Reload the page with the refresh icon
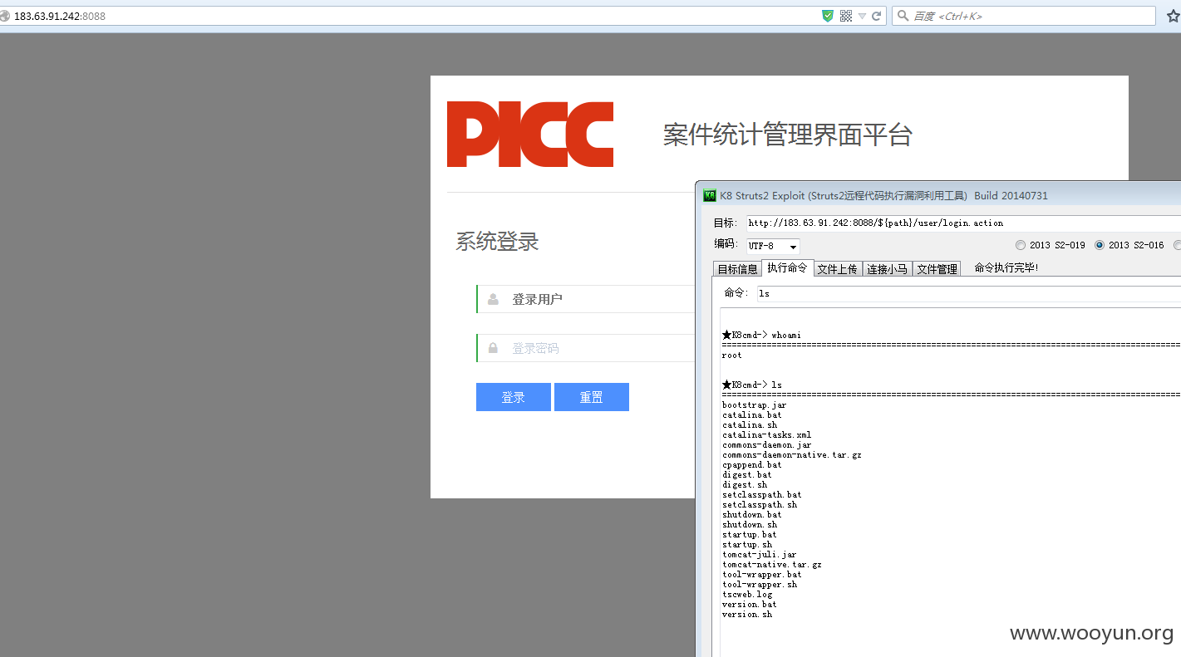The image size is (1181, 657). click(x=876, y=16)
